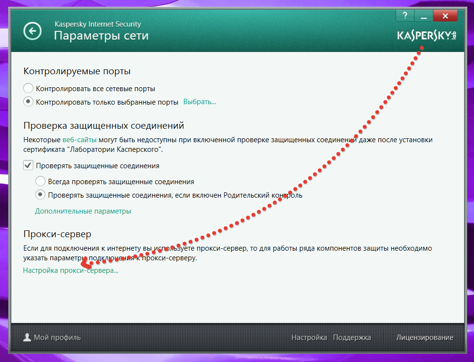Click the 'Параметры сети' window title

tap(101, 36)
